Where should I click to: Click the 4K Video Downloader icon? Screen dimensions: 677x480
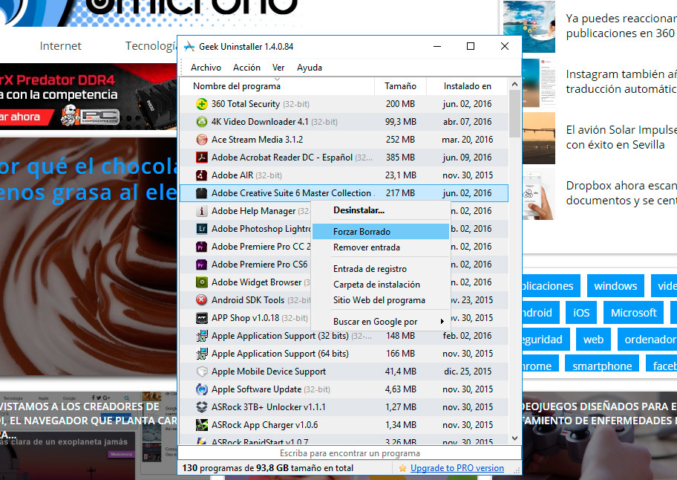click(x=200, y=121)
